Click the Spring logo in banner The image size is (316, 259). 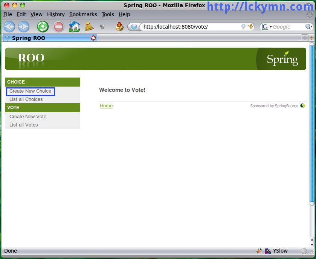(x=282, y=59)
